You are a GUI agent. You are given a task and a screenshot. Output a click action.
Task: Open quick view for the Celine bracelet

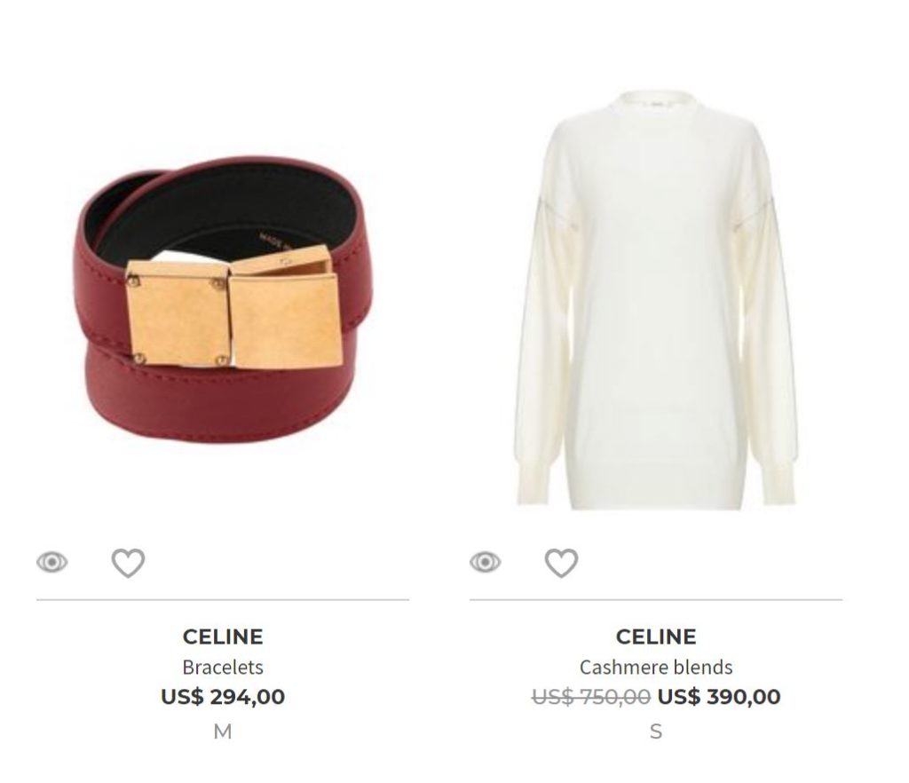52,562
